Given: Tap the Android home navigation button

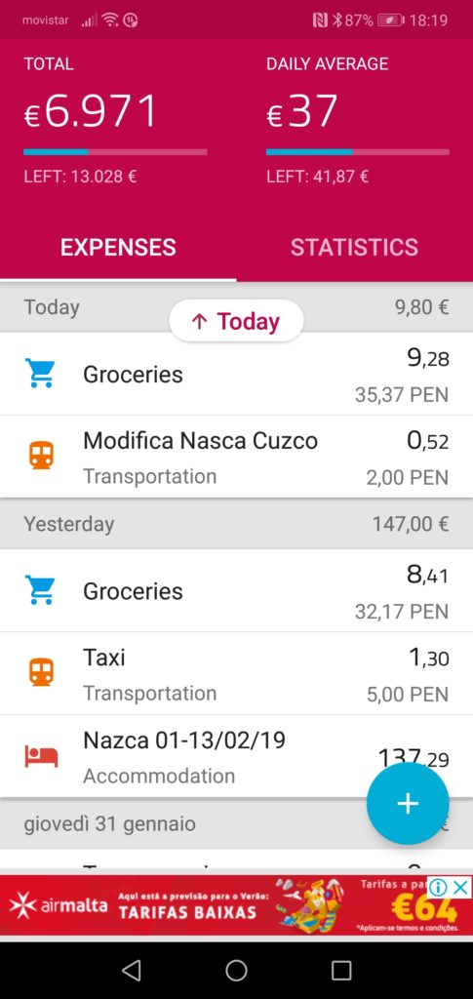Looking at the screenshot, I should coord(236,970).
